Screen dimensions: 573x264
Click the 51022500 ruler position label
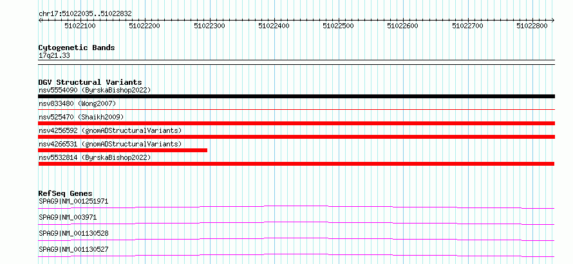(x=339, y=26)
